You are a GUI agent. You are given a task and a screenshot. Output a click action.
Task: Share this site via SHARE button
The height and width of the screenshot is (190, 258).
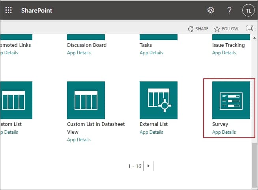pos(198,29)
